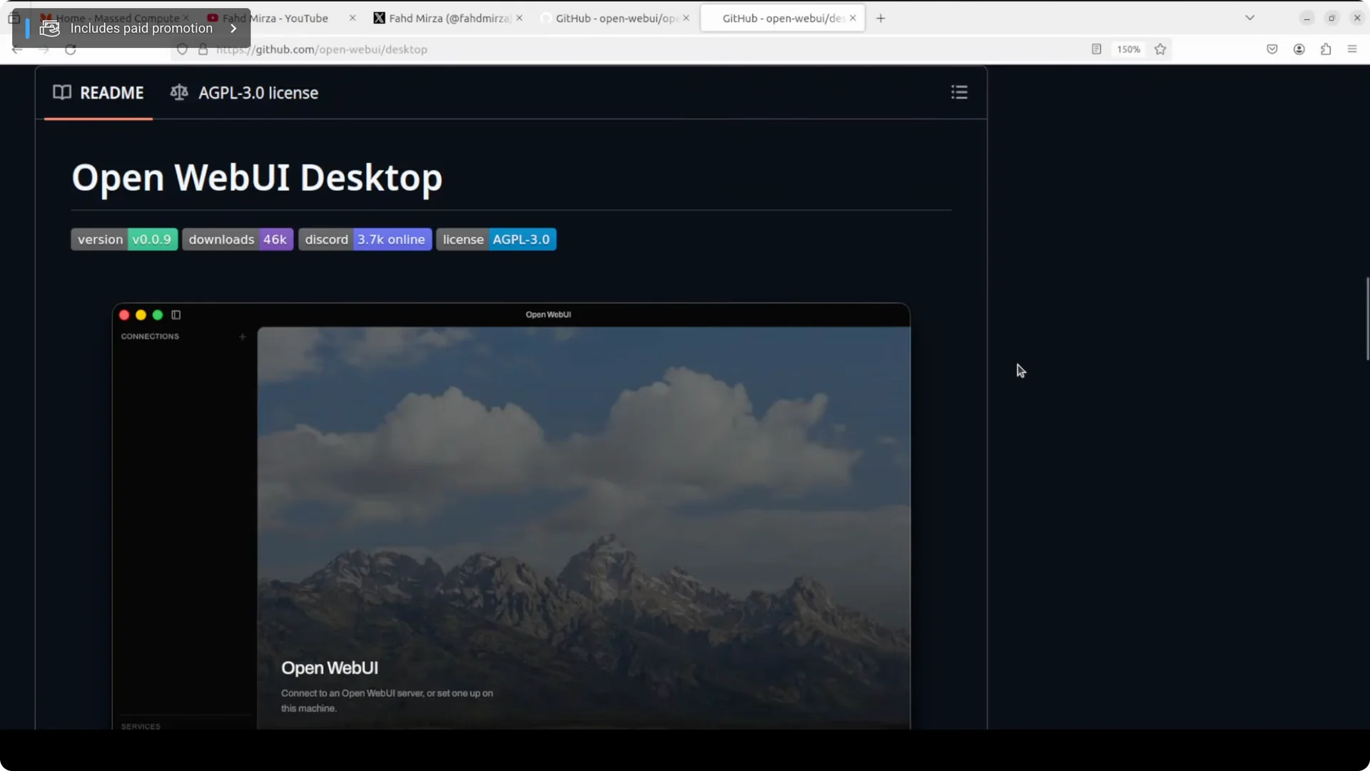Open the AGPL-3.0 license tab
Viewport: 1370px width, 771px height.
coord(244,93)
